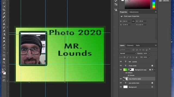Switch foreground and background colors
Viewport: 174px width, 97px height.
point(5,69)
